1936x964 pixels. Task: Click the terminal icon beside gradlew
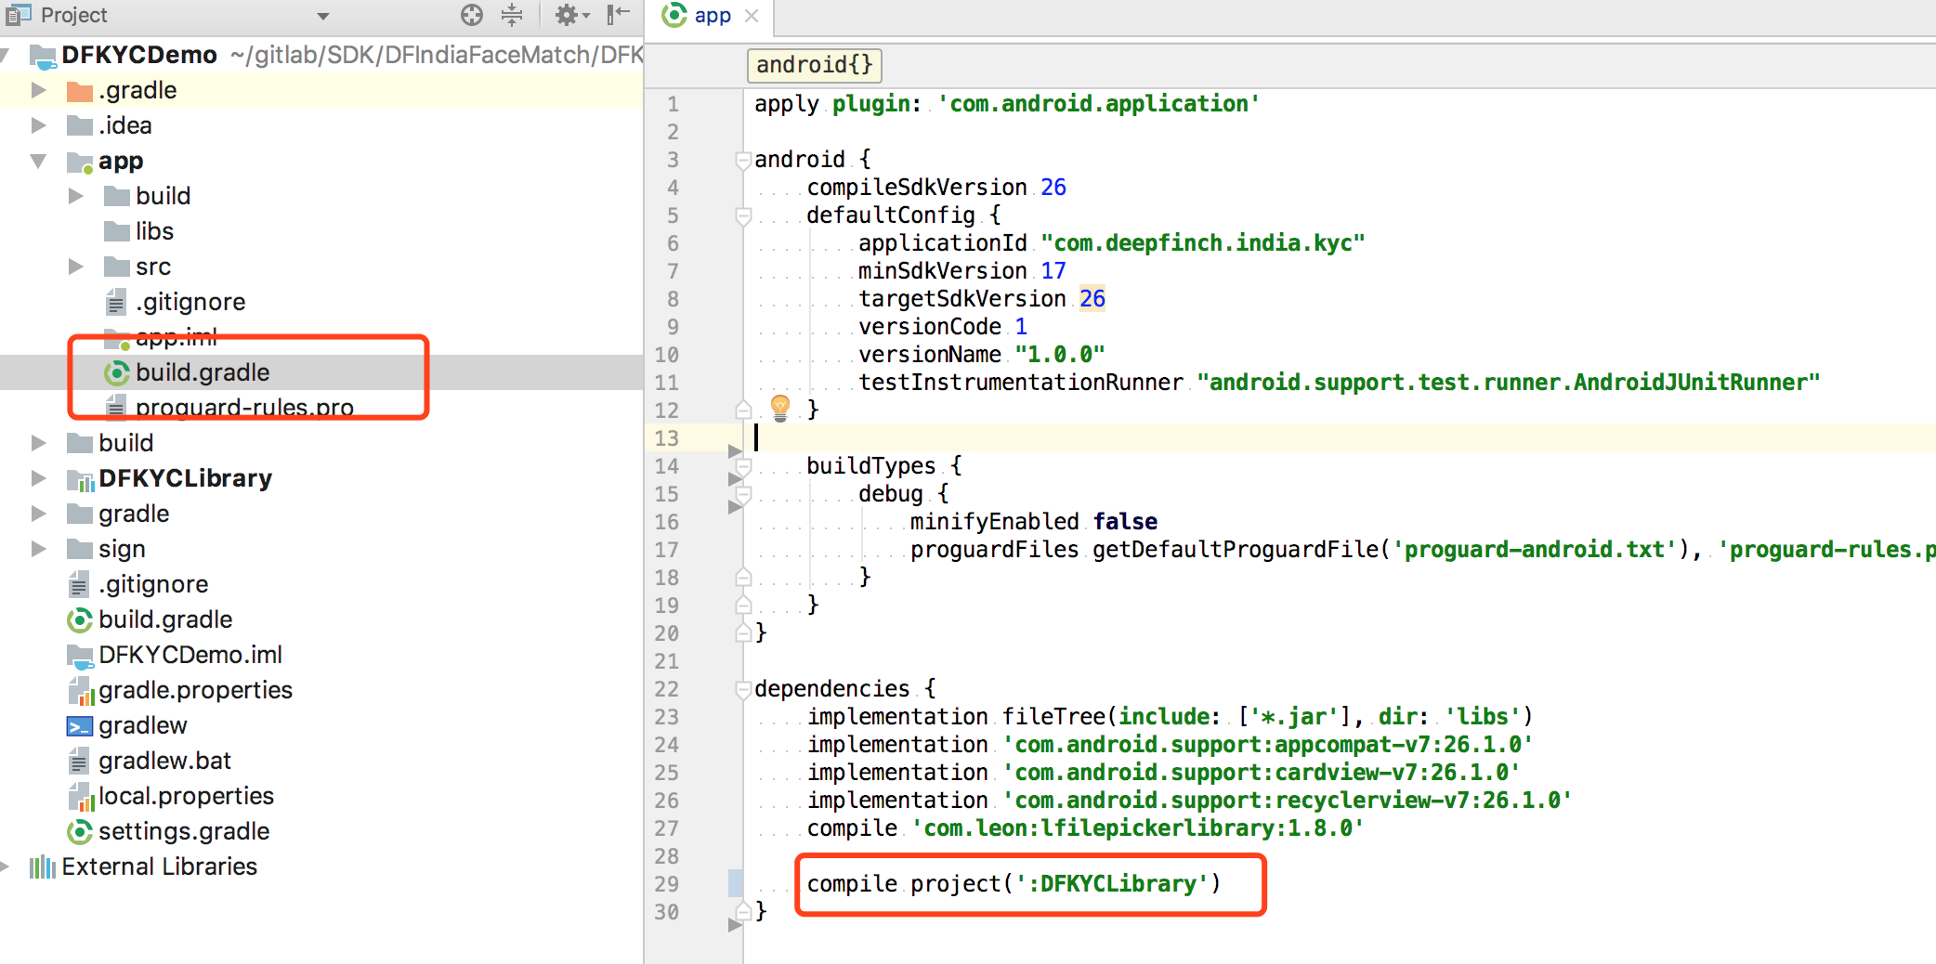[x=80, y=726]
